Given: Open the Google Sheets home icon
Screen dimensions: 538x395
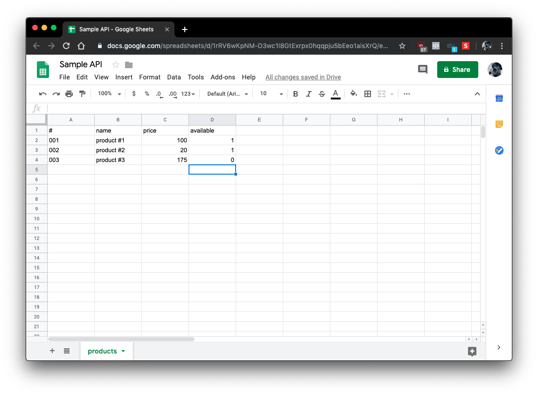Looking at the screenshot, I should pos(43,70).
